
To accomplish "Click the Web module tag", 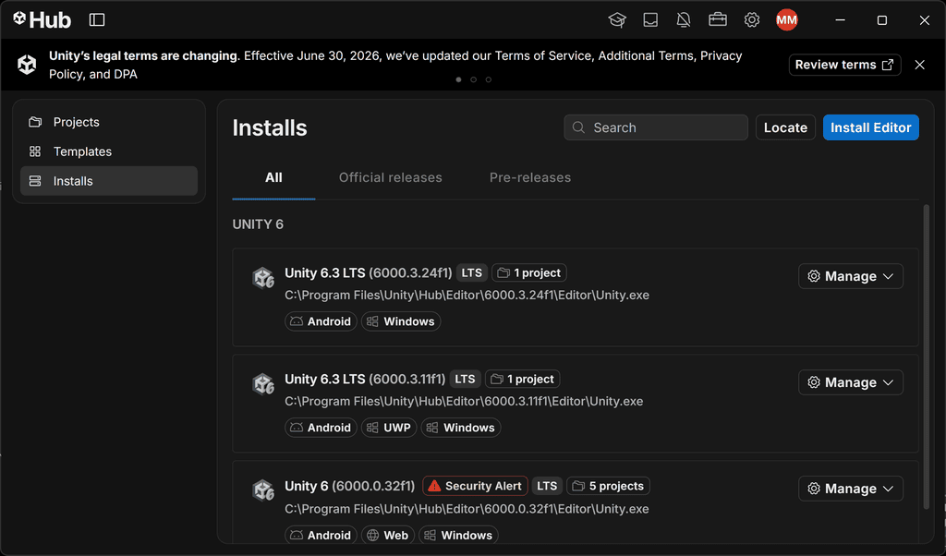I will click(388, 535).
